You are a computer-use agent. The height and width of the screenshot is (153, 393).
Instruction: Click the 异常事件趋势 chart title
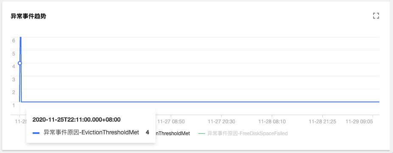28,16
